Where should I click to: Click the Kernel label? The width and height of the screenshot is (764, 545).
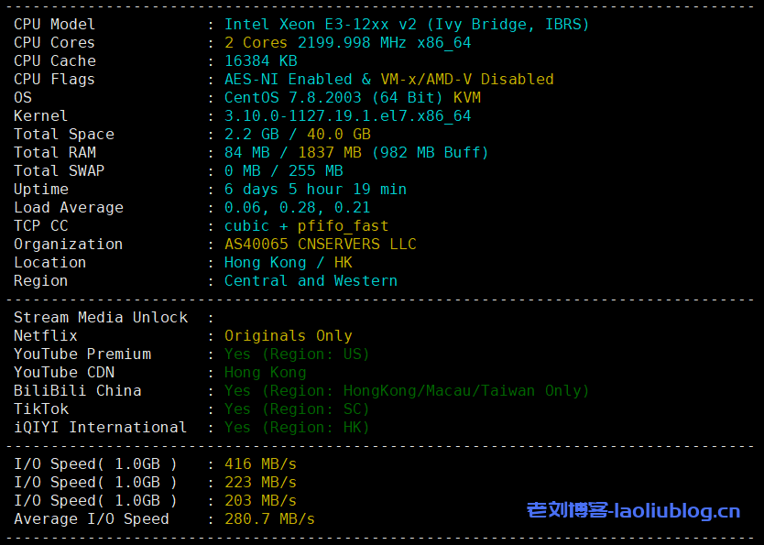(40, 116)
